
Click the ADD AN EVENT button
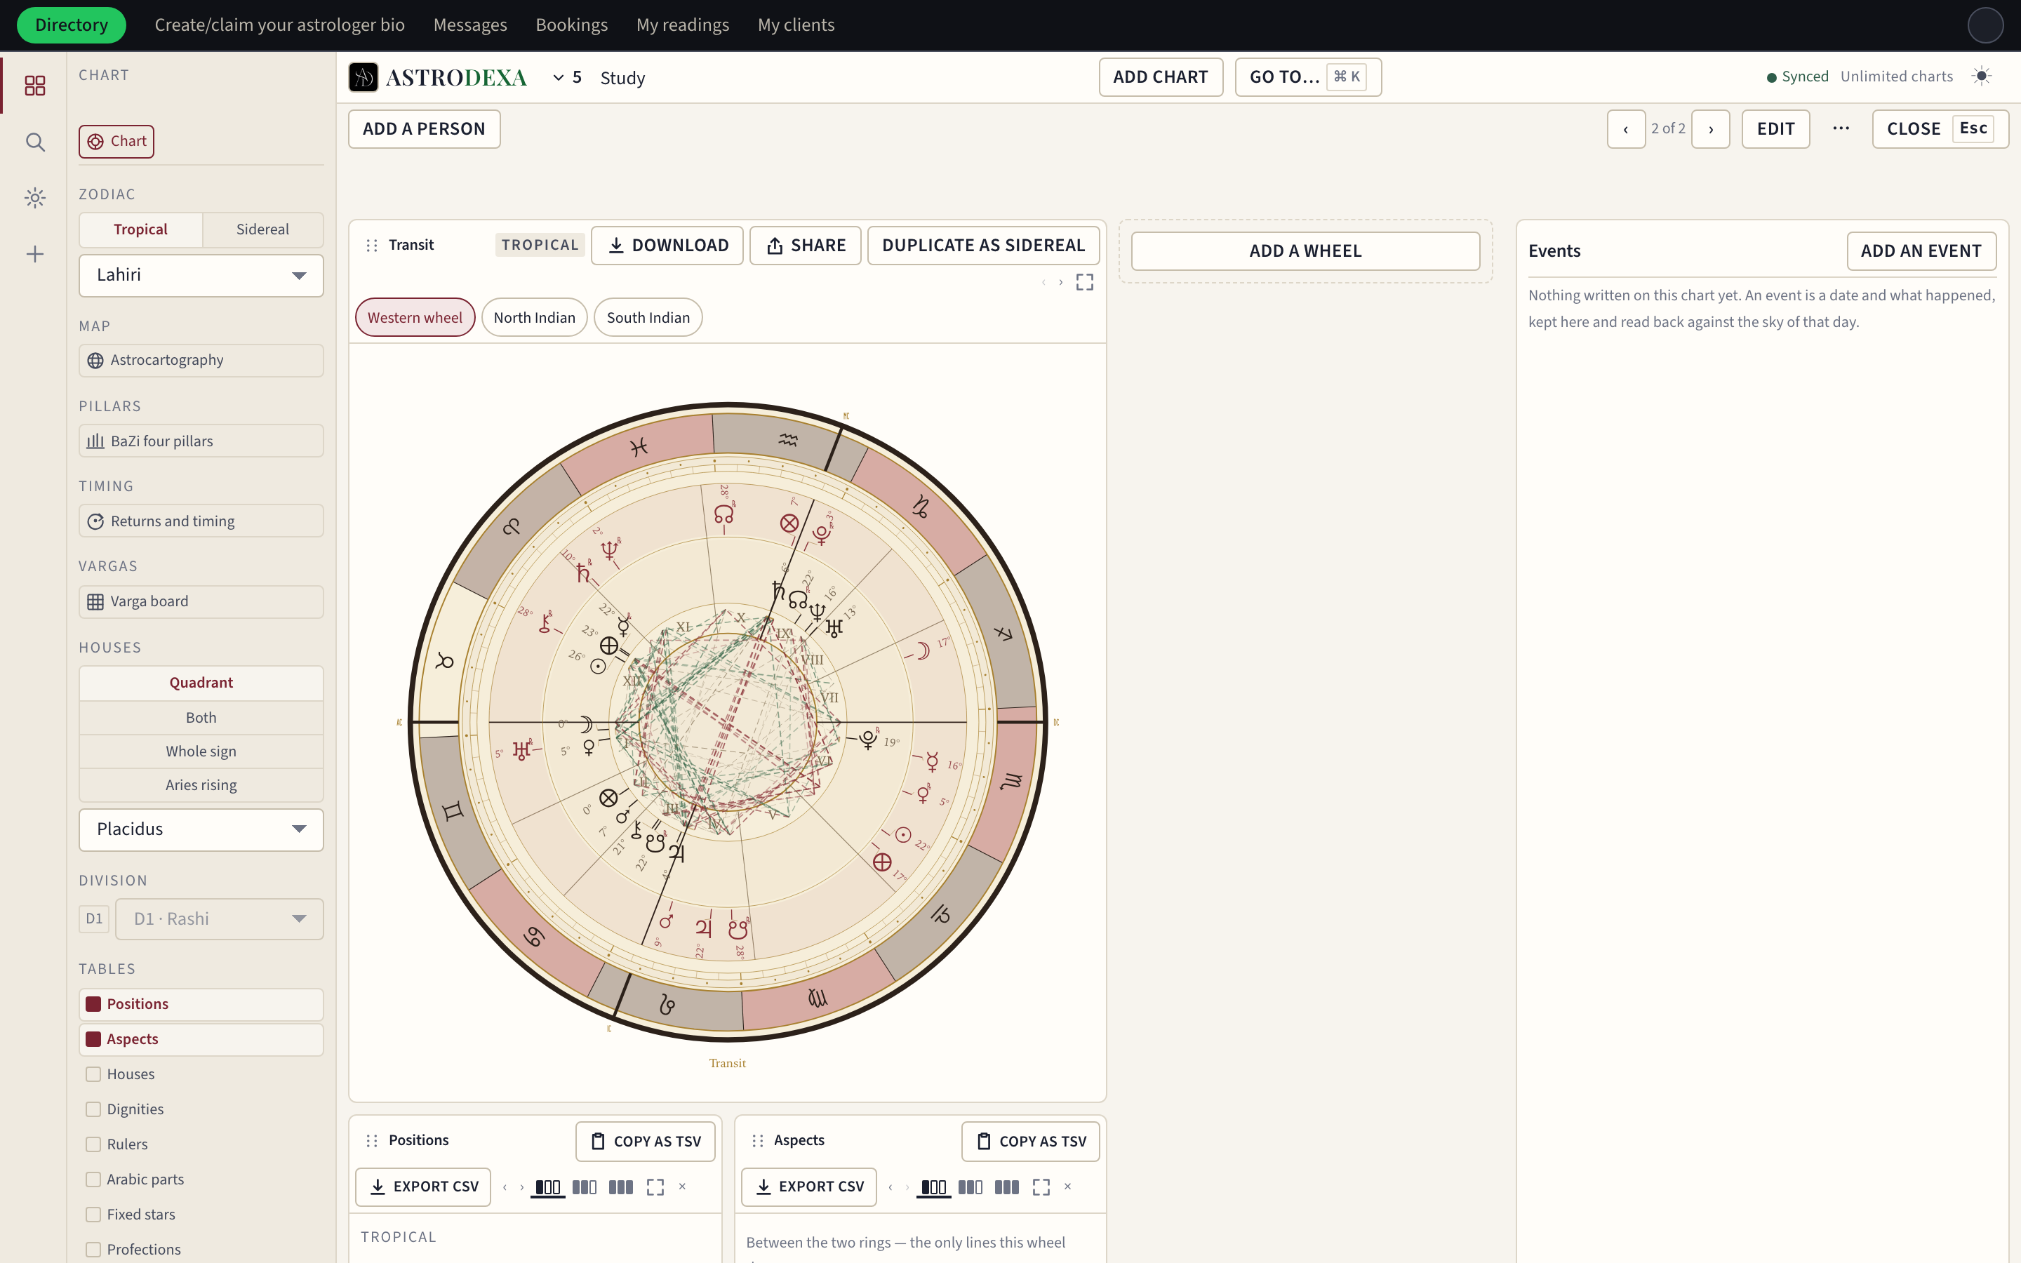pyautogui.click(x=1921, y=250)
